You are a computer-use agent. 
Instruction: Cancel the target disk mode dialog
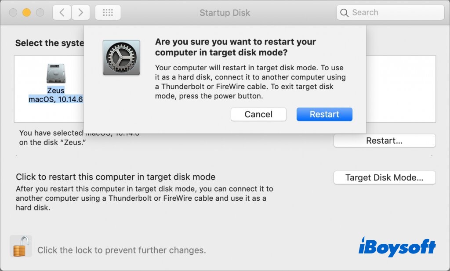pyautogui.click(x=258, y=114)
